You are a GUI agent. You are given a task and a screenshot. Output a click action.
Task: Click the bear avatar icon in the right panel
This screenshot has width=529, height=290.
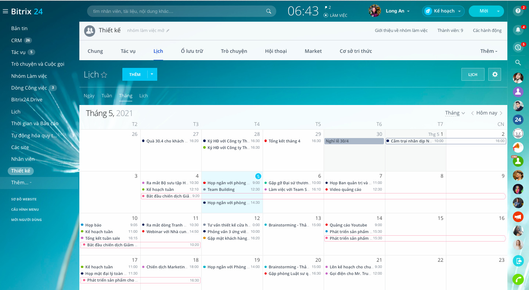point(518,133)
